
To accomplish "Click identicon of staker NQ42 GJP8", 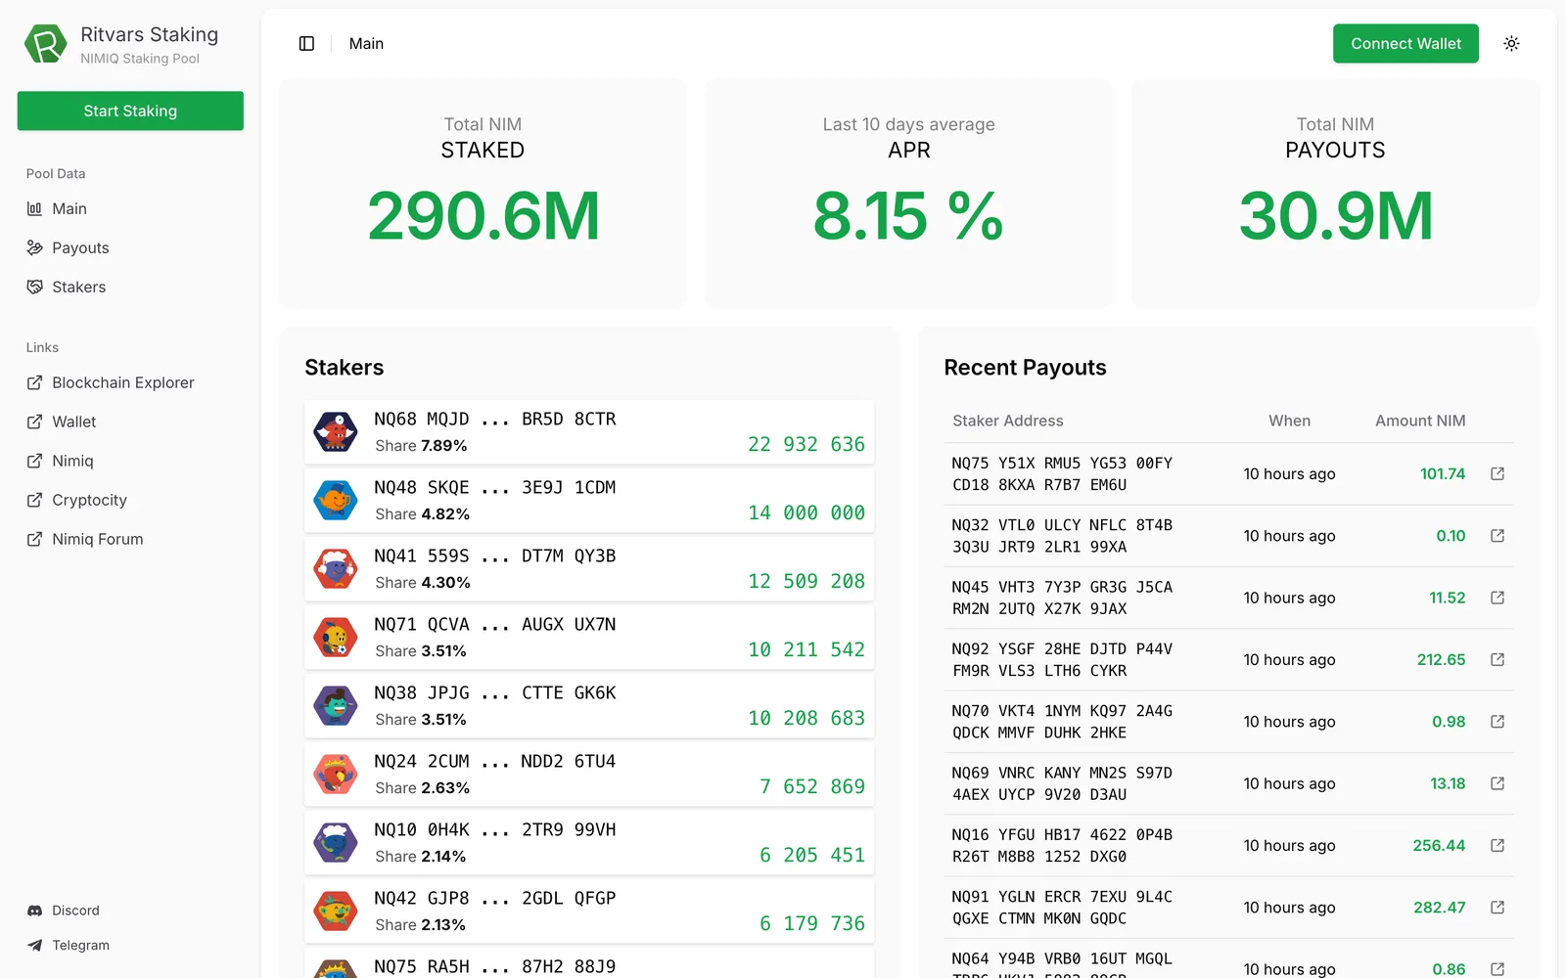I will [x=336, y=911].
